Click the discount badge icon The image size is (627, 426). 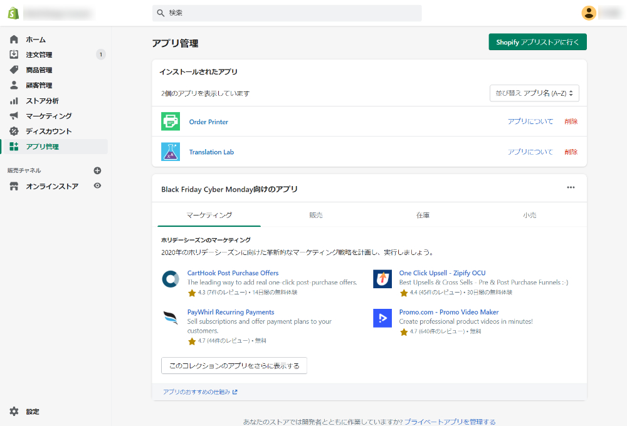pos(14,131)
